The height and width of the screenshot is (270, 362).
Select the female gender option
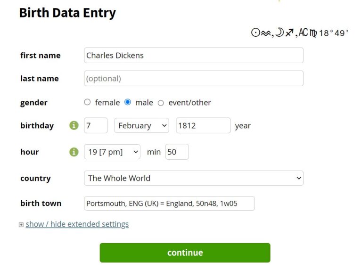coord(87,102)
